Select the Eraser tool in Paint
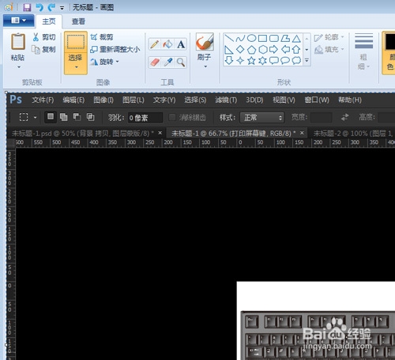This screenshot has width=395, height=360. (x=155, y=63)
